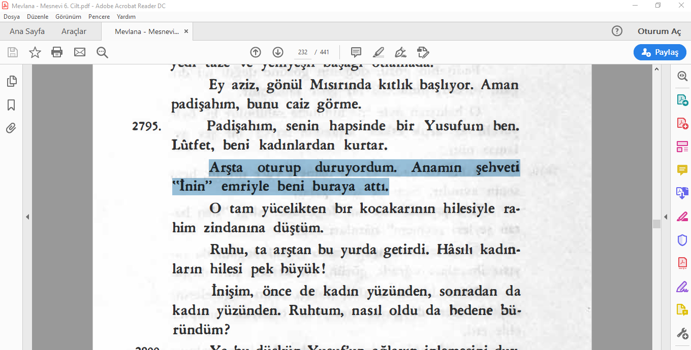Click the line 'Lûtfet, beni kadınlardan kurtar.'

click(279, 146)
